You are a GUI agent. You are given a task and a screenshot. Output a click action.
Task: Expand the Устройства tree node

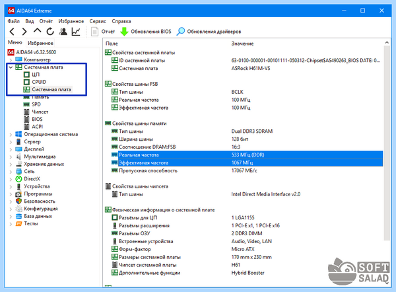[x=11, y=186]
